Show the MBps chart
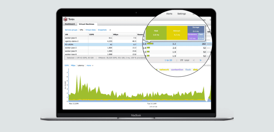 click(x=73, y=66)
